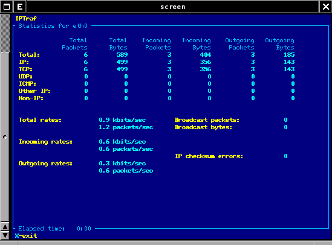
Task: Click the small round marker on scrollbar
Action: click(5, 138)
